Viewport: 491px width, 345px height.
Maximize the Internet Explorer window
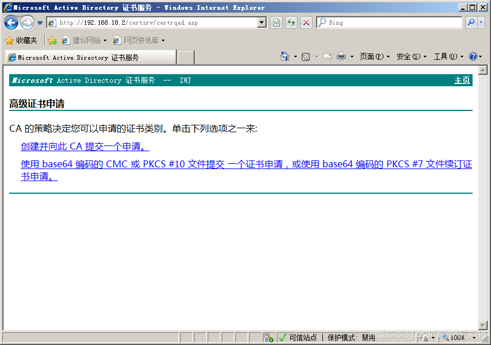473,7
